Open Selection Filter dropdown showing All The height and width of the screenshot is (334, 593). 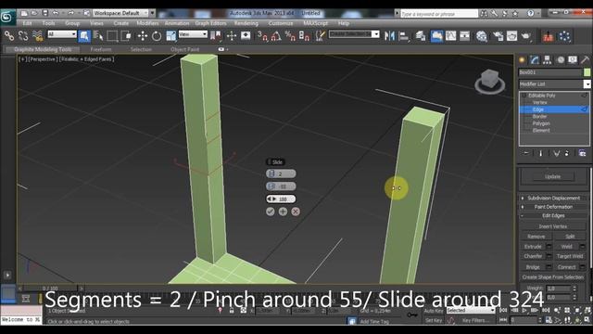point(62,34)
